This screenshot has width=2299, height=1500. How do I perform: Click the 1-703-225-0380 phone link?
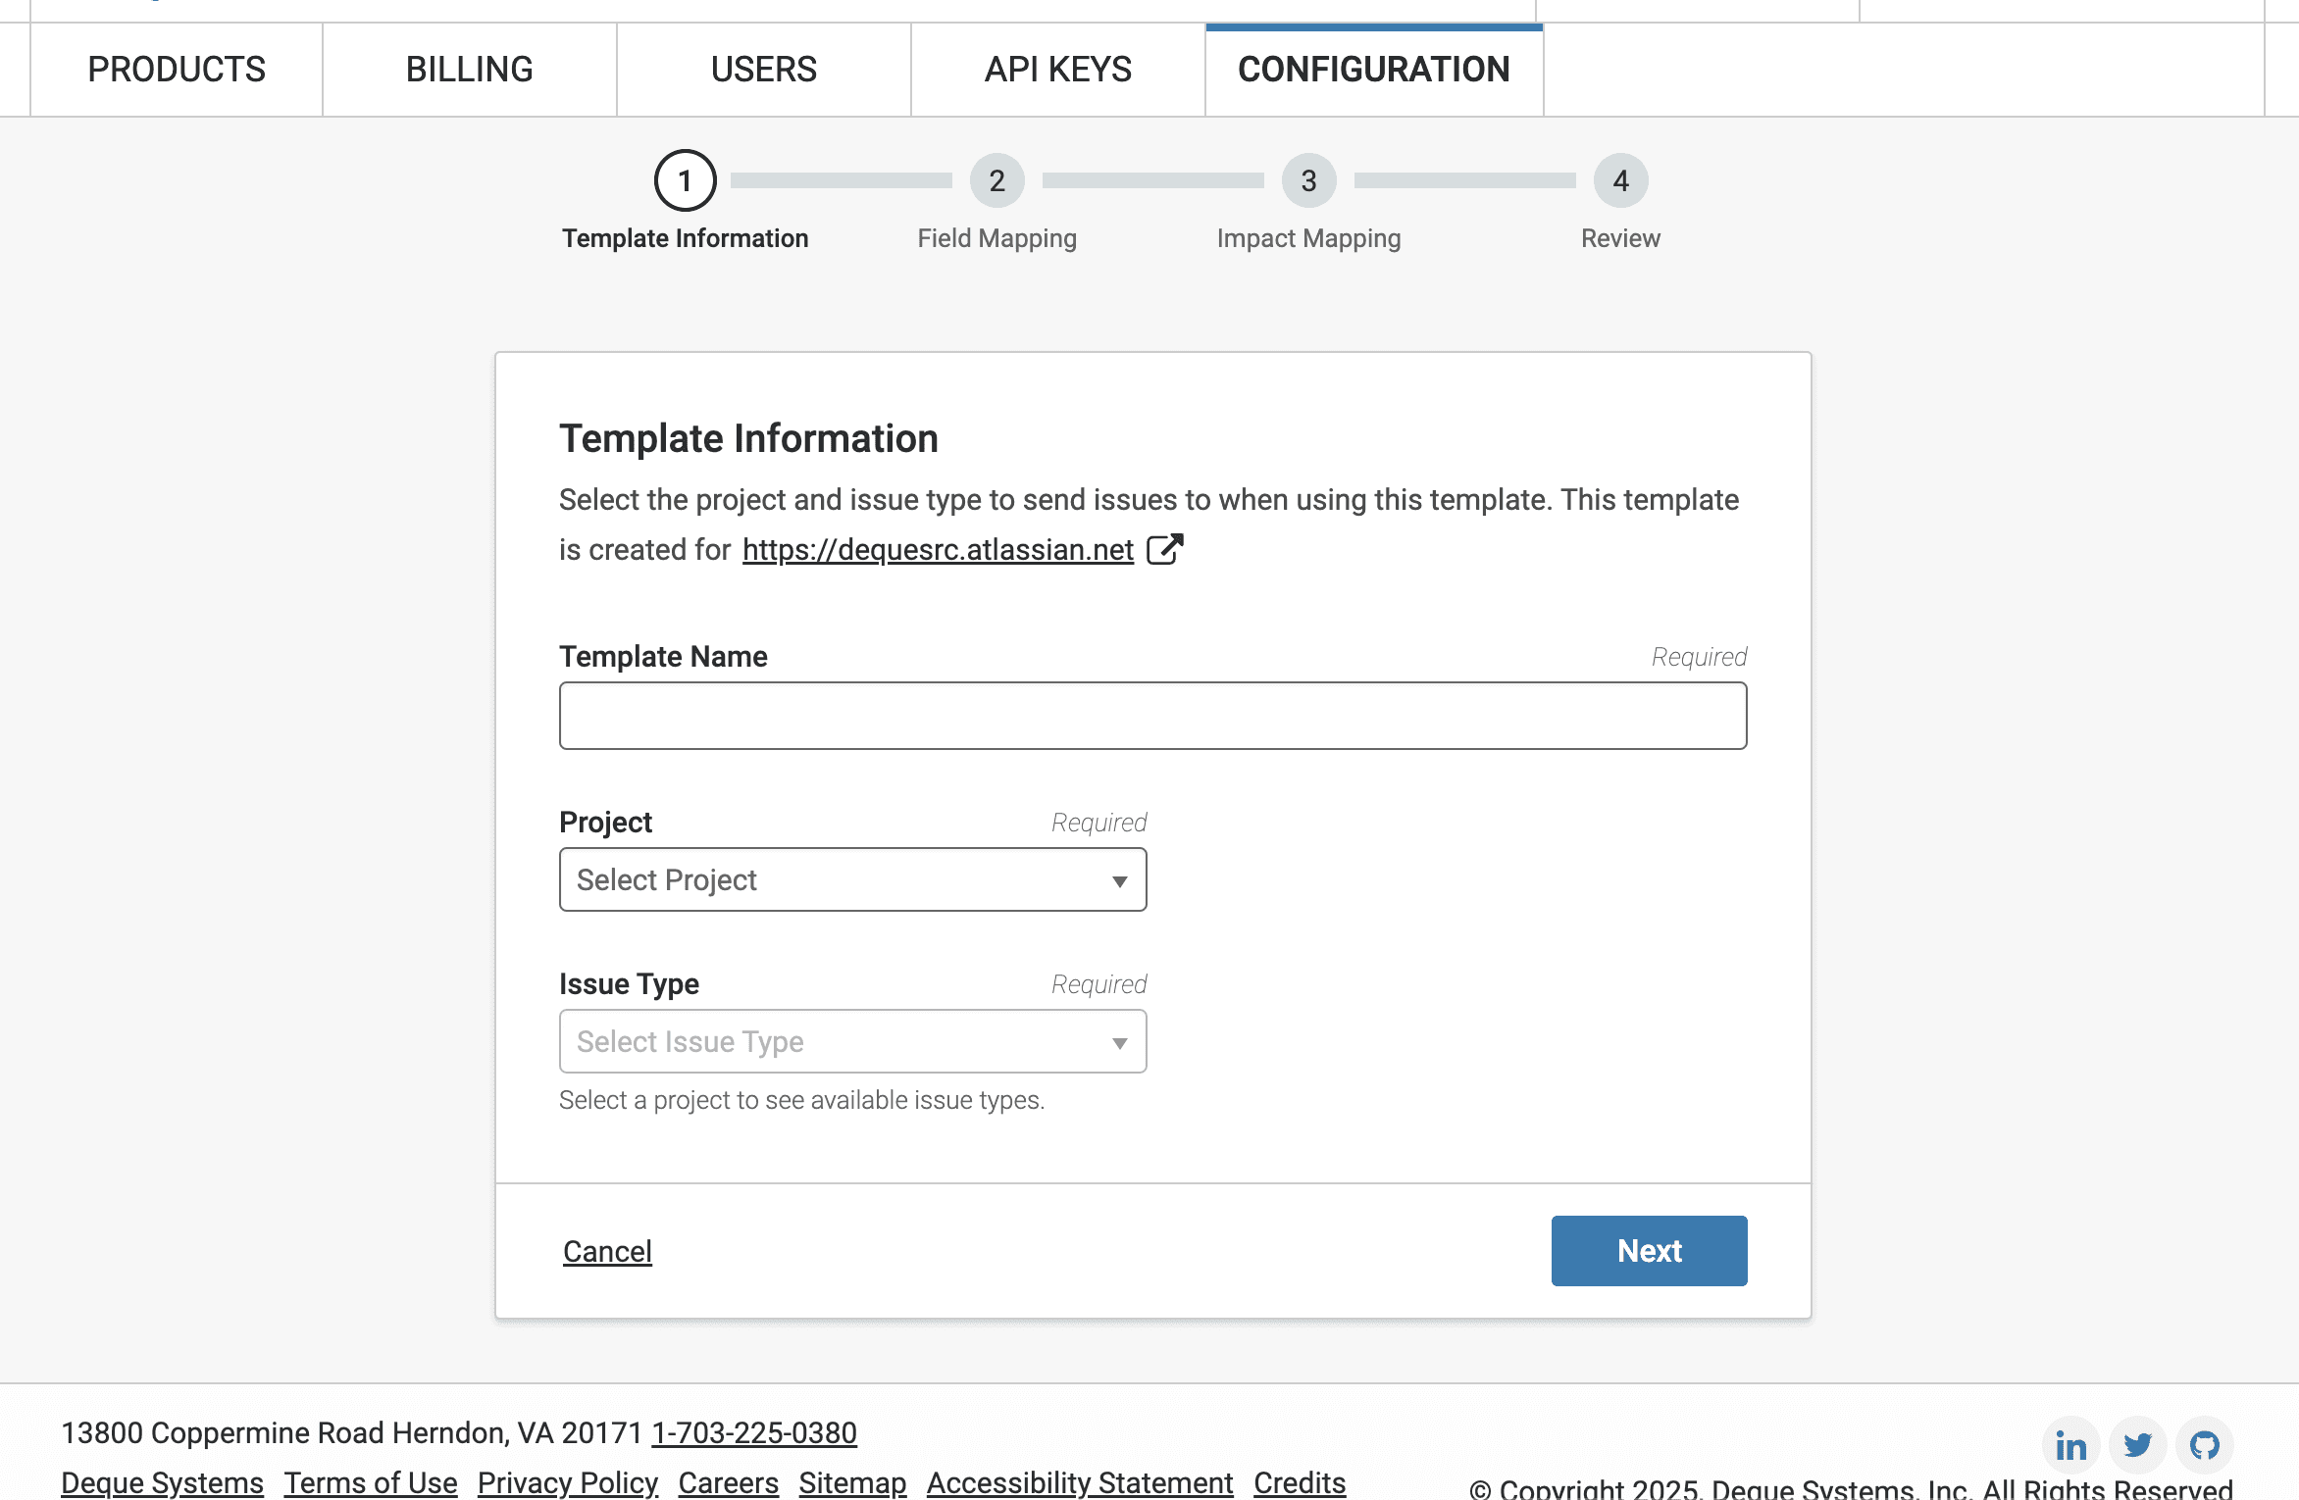[x=753, y=1432]
